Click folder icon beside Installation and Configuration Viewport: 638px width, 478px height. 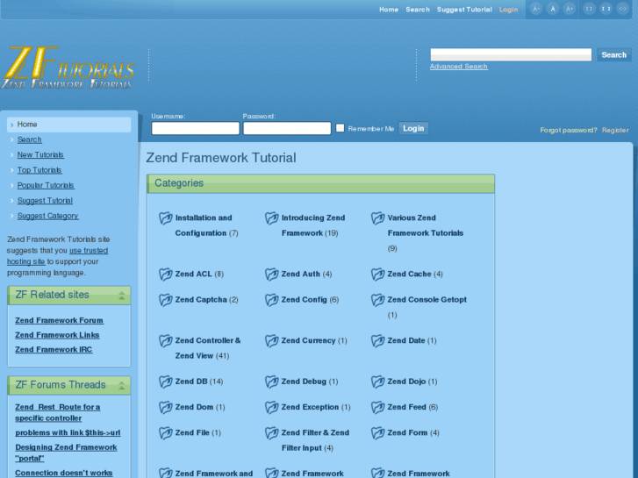click(166, 218)
